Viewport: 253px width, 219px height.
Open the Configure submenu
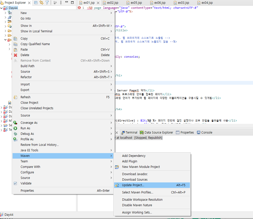[x=63, y=172]
